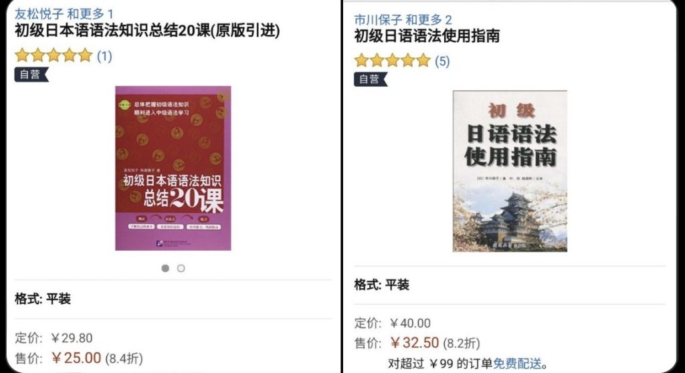Open title 初级日语语法使用指南
This screenshot has height=373, width=685.
427,36
